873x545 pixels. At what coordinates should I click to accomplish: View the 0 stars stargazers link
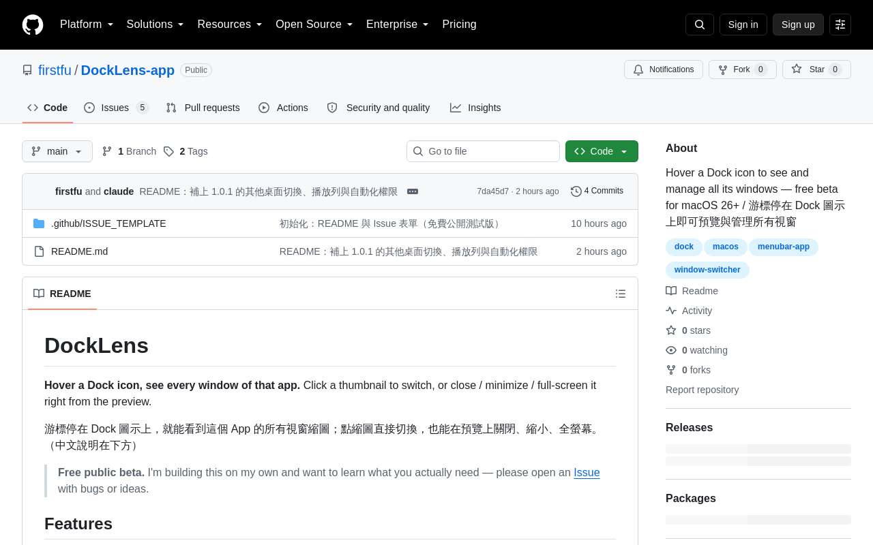688,330
